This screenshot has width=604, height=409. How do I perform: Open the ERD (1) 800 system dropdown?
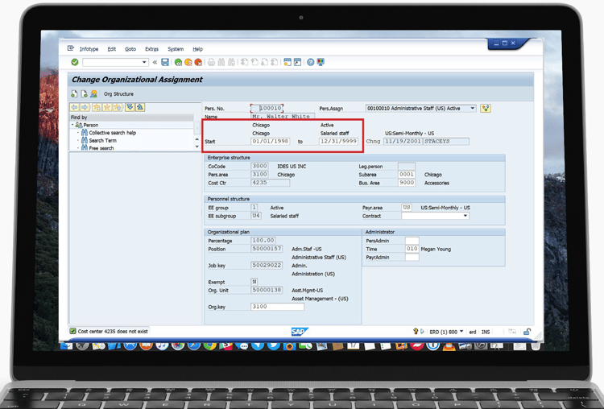tap(461, 331)
